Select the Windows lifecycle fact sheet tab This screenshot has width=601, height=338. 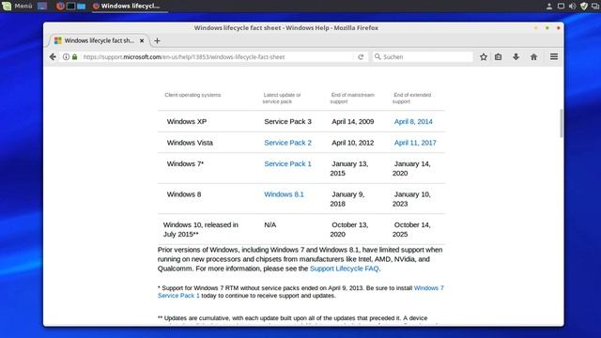pyautogui.click(x=99, y=40)
